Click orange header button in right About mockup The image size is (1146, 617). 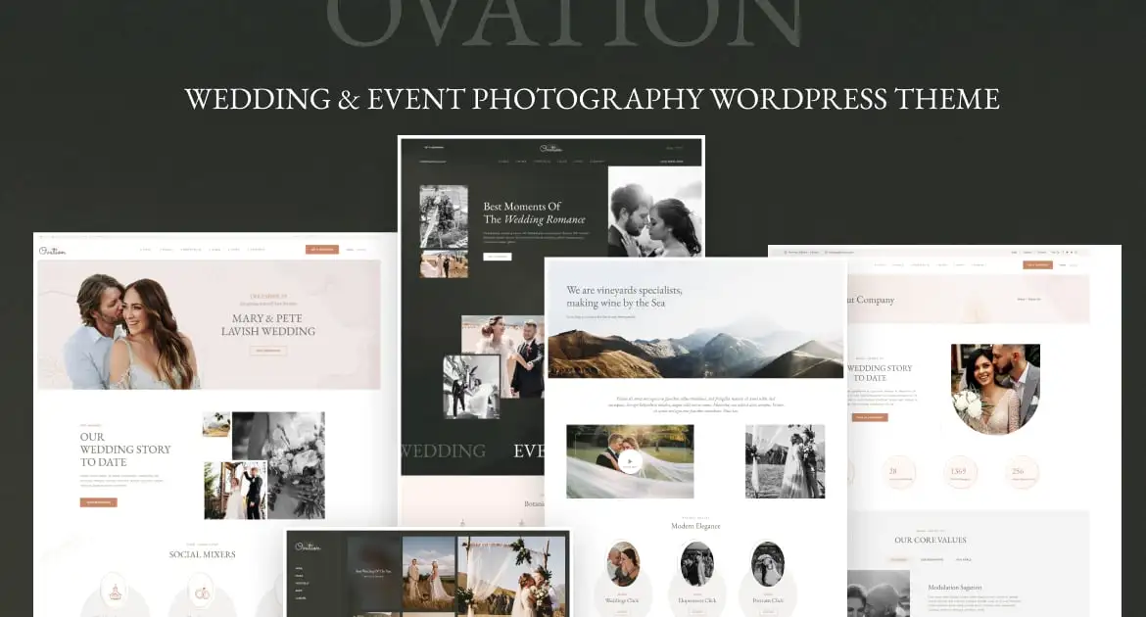click(x=1038, y=264)
